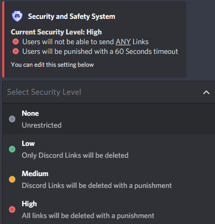Choose the Low security level
Image resolution: width=215 pixels, height=224 pixels.
(109, 149)
